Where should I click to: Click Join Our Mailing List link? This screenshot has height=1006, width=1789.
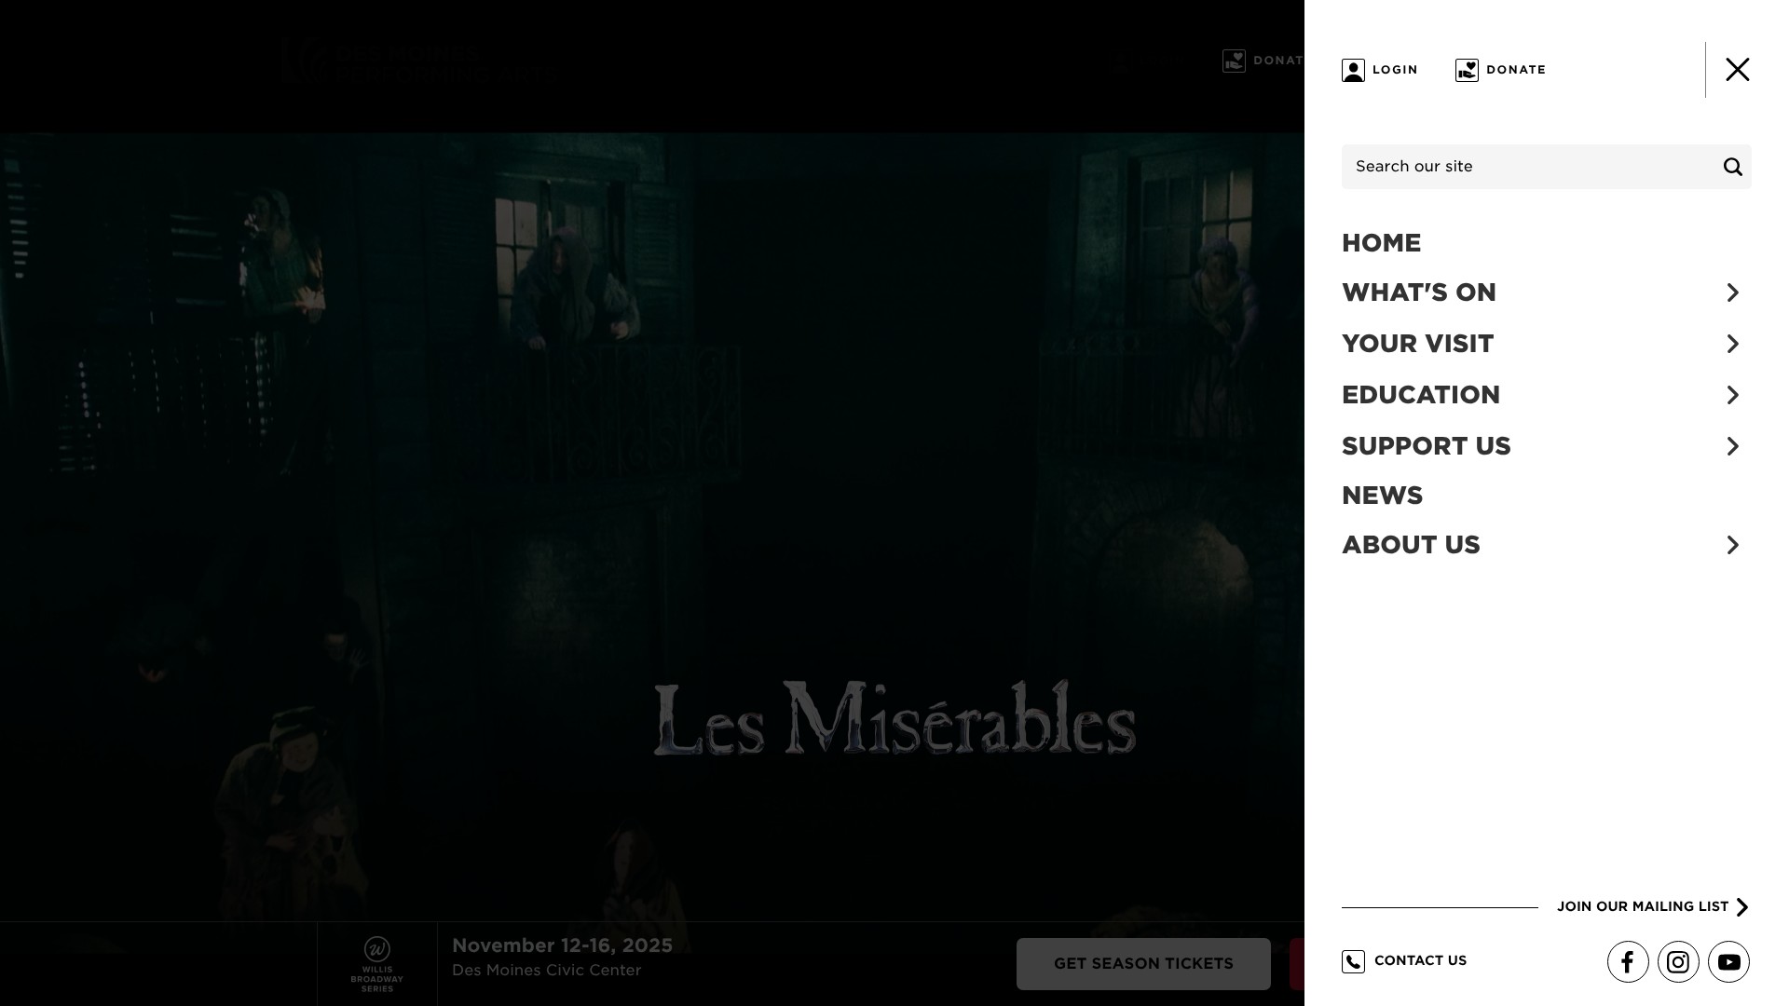click(x=1652, y=907)
